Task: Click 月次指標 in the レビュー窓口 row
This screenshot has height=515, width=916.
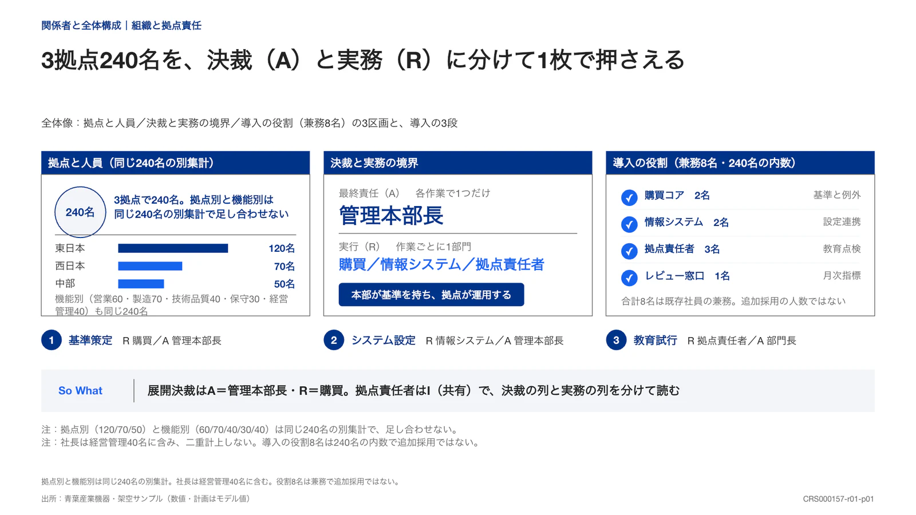Action: click(x=842, y=276)
